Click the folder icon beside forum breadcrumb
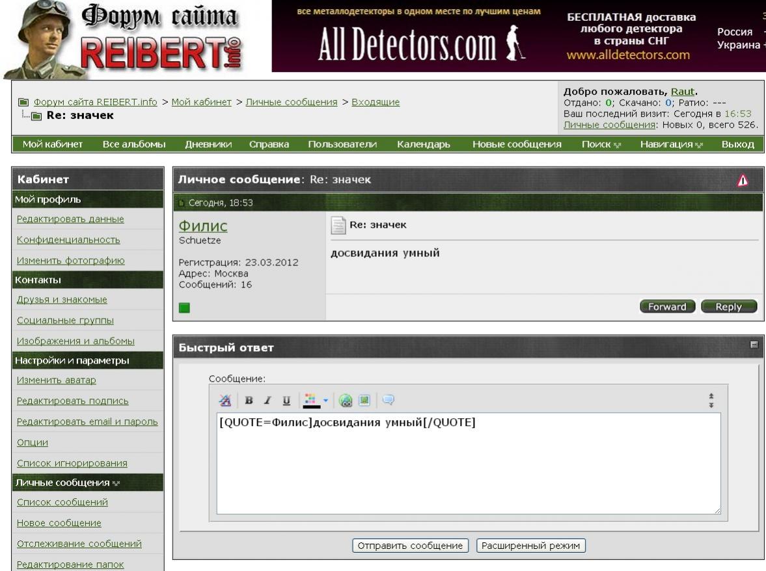 (x=23, y=102)
